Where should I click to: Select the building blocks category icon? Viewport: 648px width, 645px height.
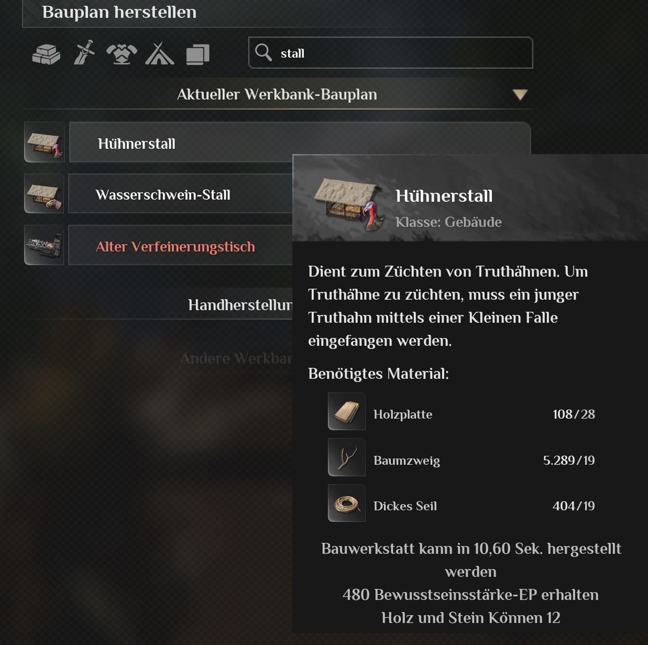point(46,53)
